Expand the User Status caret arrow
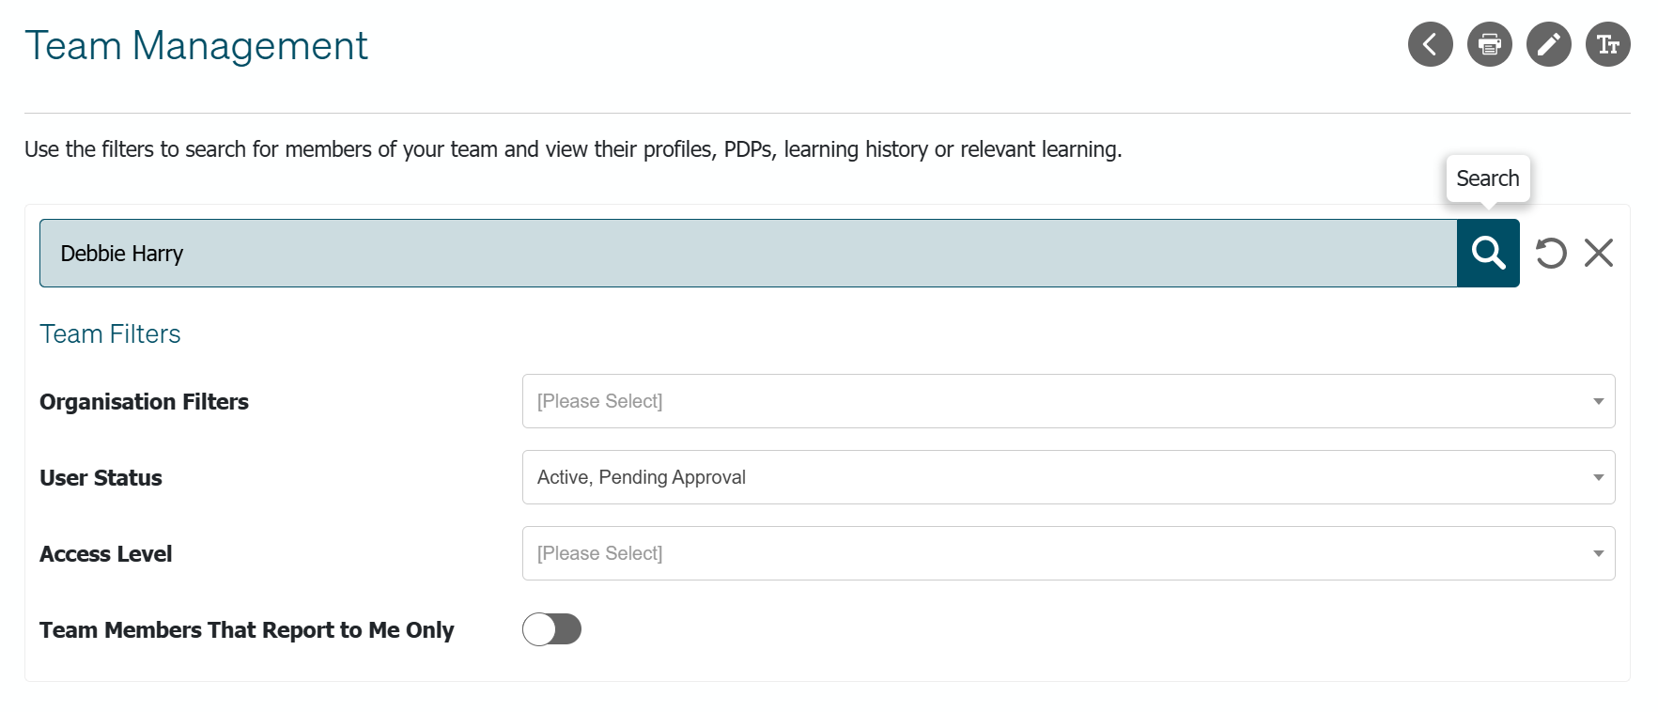 [1598, 477]
